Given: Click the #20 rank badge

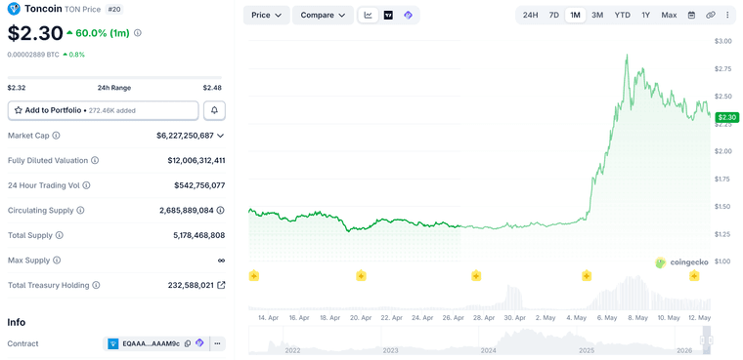Looking at the screenshot, I should (113, 9).
